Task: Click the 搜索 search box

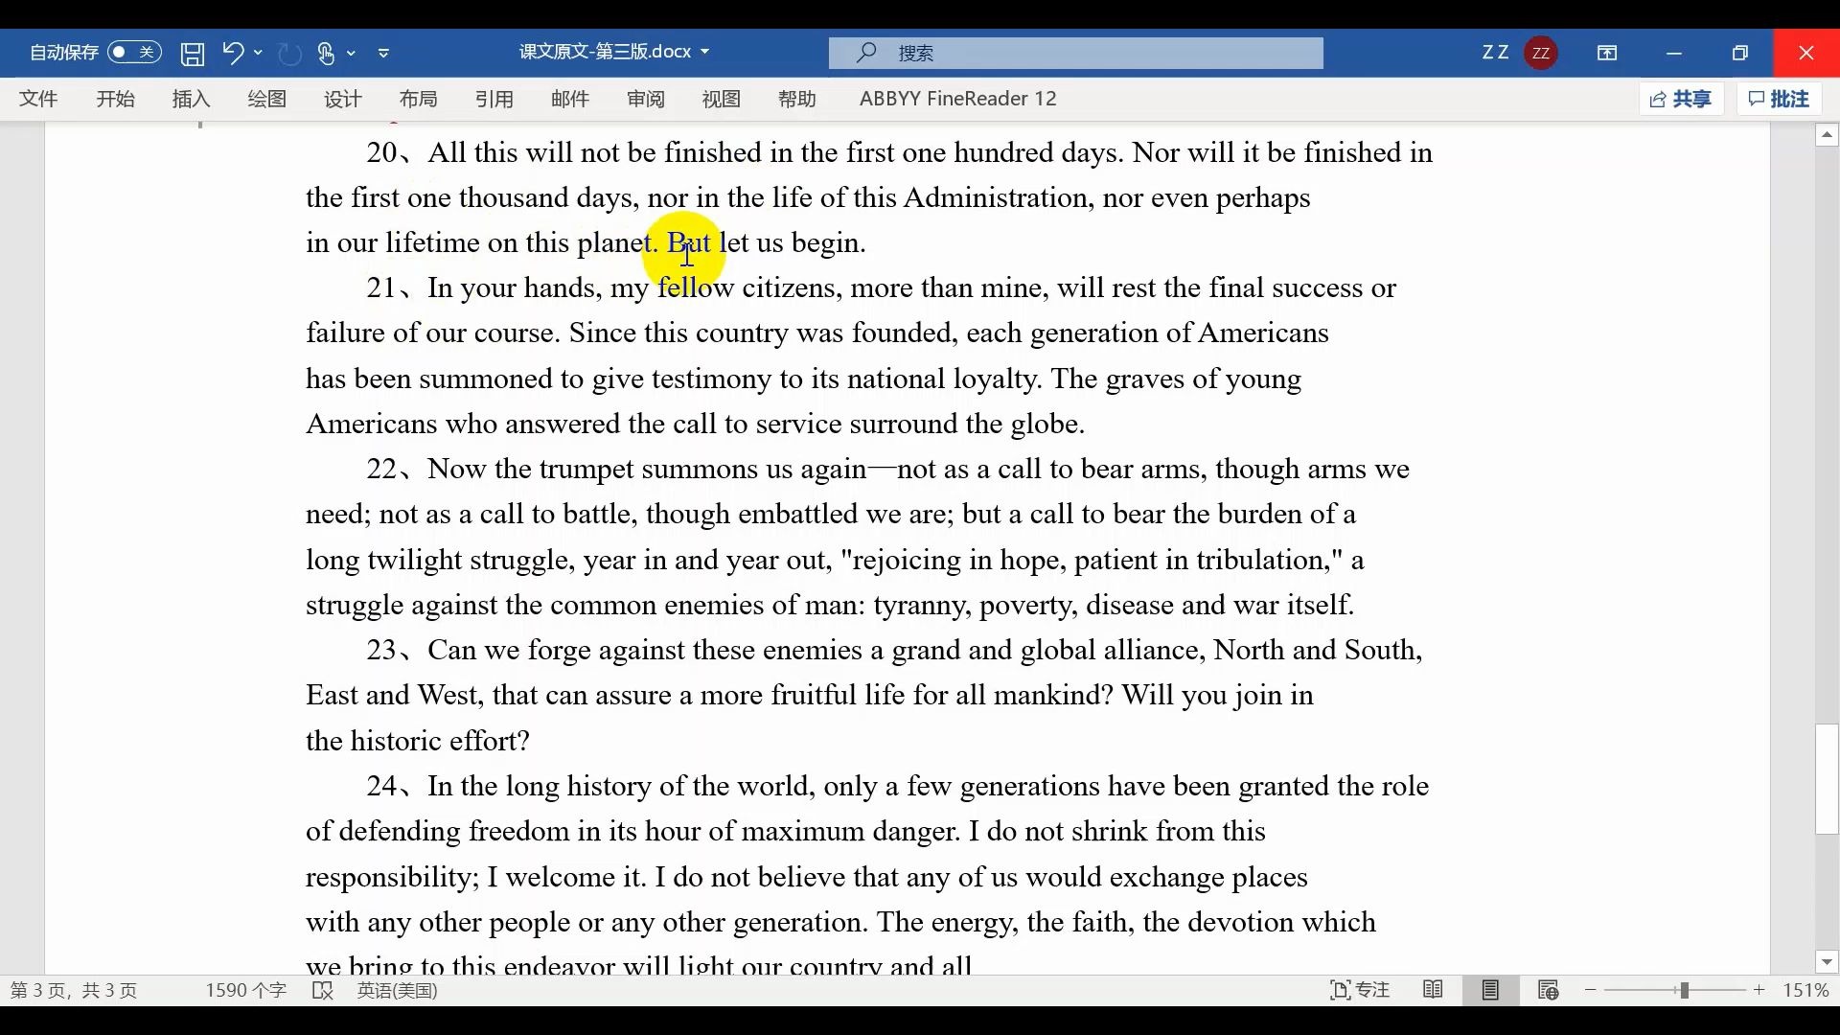Action: click(1076, 53)
